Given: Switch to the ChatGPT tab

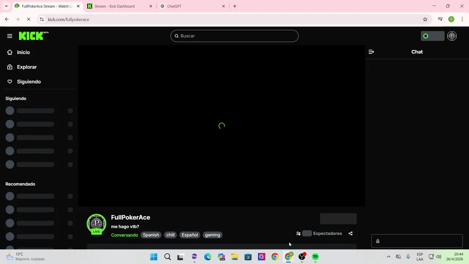Looking at the screenshot, I should [x=193, y=6].
